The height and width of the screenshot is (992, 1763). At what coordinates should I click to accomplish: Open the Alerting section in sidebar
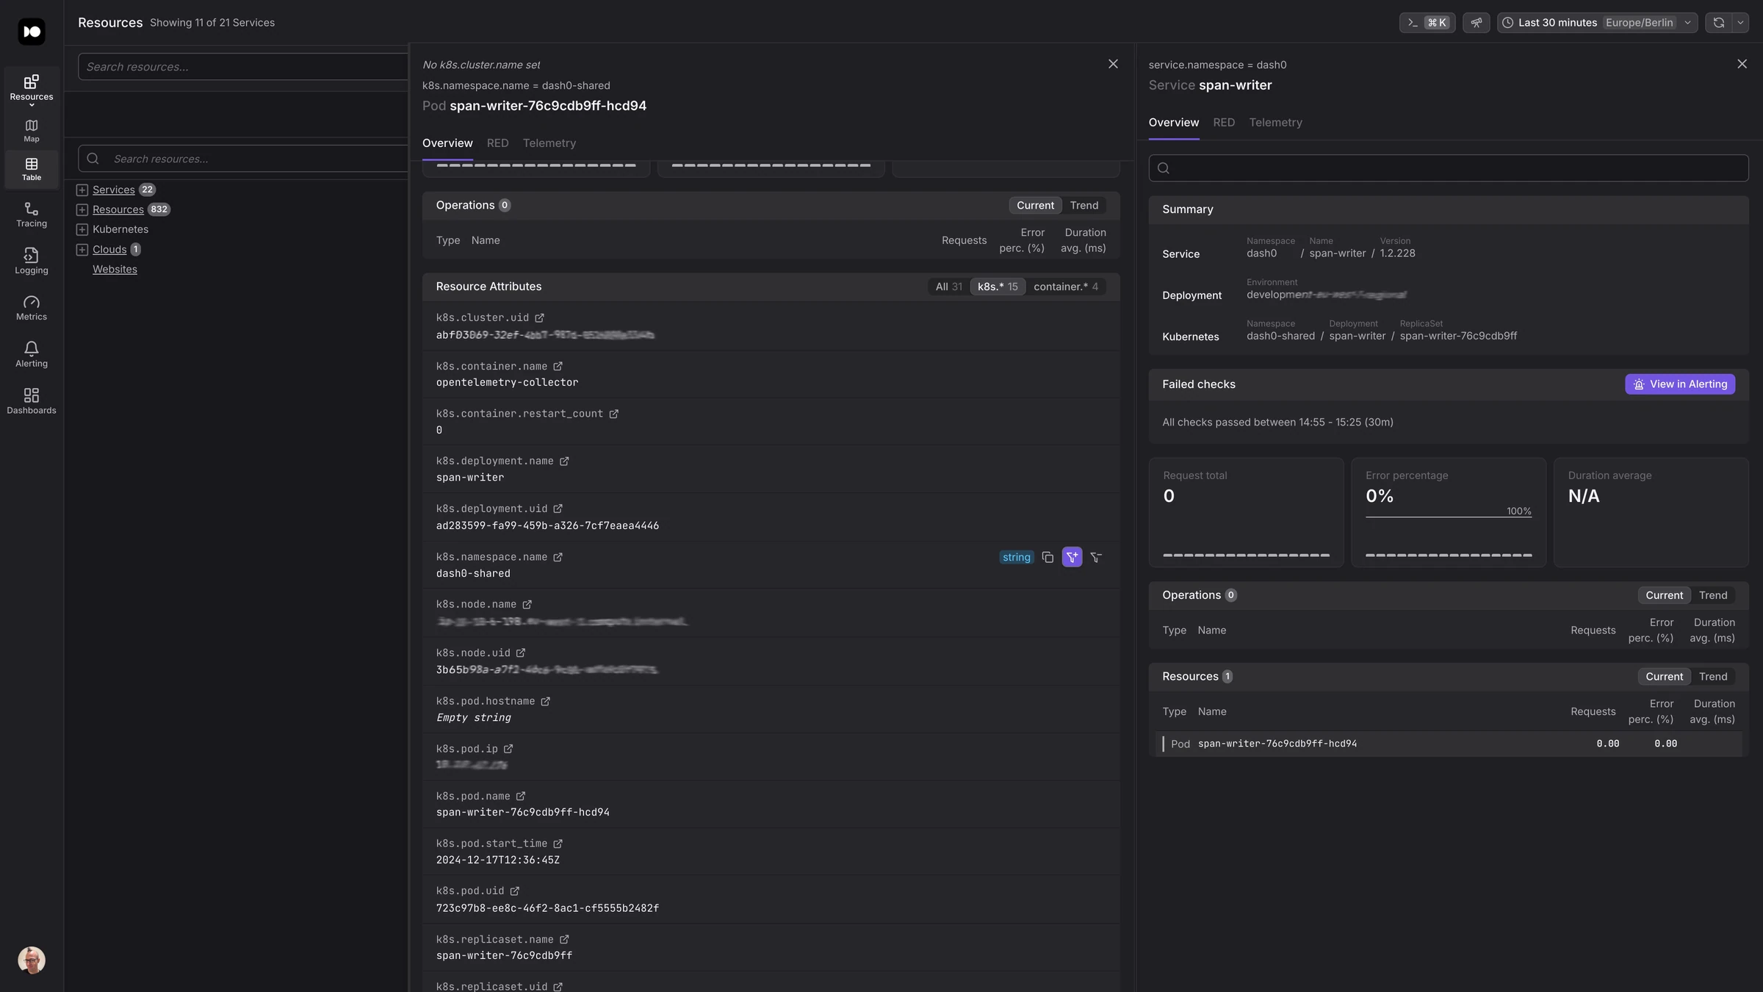pyautogui.click(x=31, y=354)
